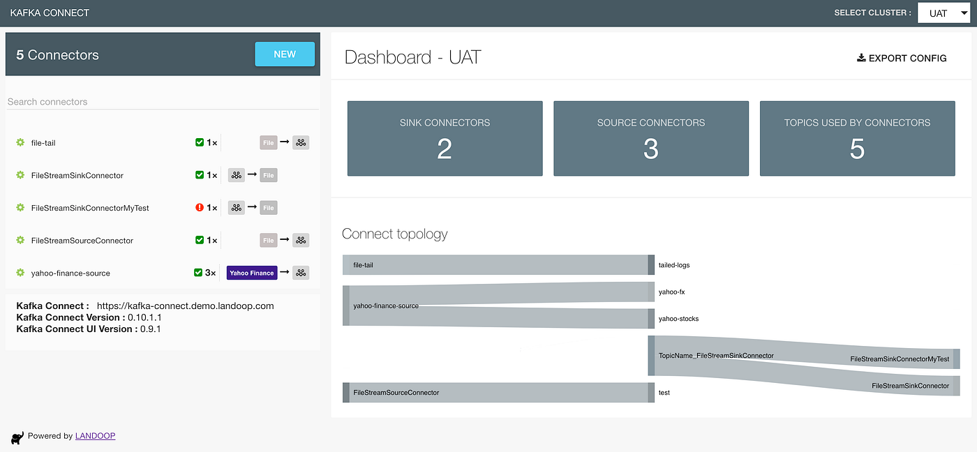The width and height of the screenshot is (977, 452).
Task: Click the File icon in FileStreamSinkConnectorMyTest row
Action: tap(268, 207)
